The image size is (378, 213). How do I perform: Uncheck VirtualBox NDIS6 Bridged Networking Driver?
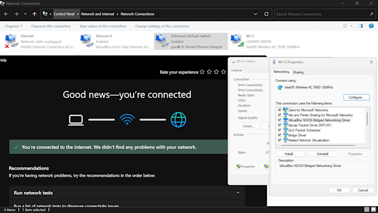280,120
